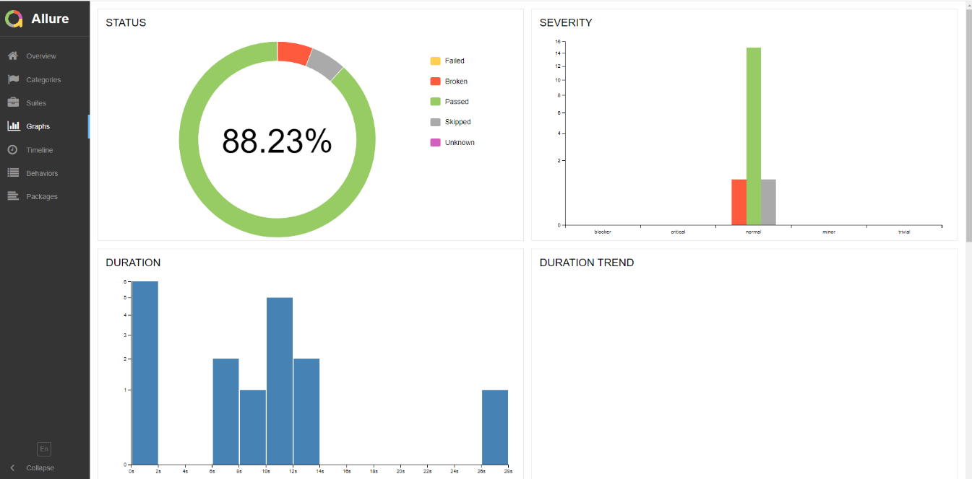
Task: Click the Graphs bar chart icon
Action: pos(13,126)
